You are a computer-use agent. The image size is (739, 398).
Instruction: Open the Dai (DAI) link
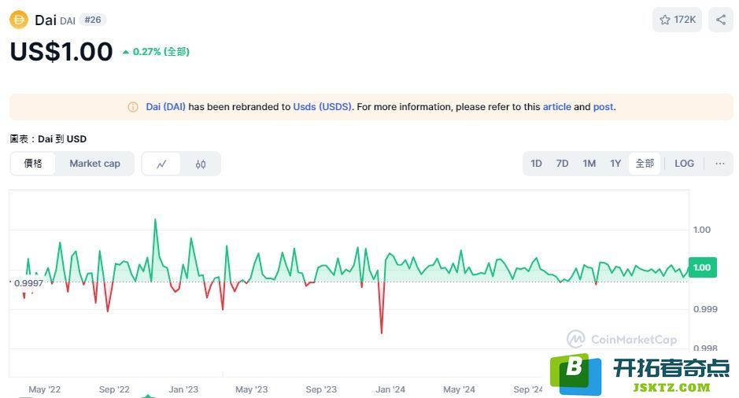click(x=165, y=107)
